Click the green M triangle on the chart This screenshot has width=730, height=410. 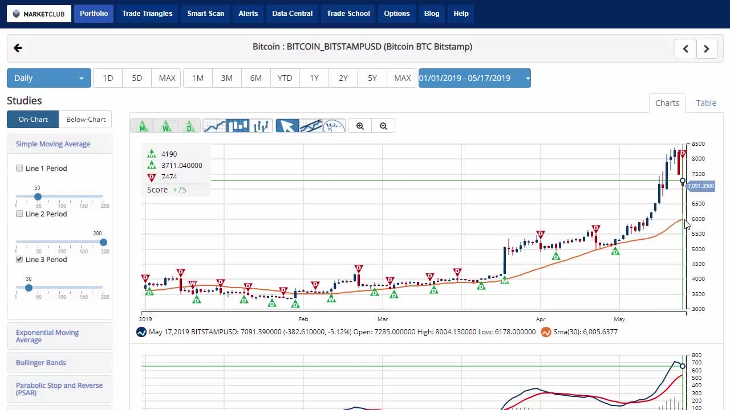pyautogui.click(x=504, y=280)
